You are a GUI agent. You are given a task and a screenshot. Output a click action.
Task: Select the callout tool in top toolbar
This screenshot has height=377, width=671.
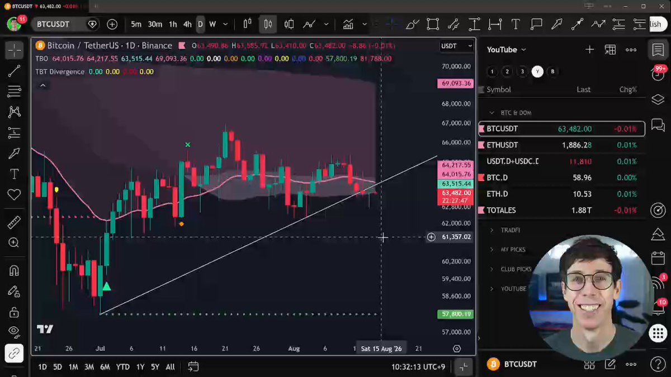click(x=536, y=24)
